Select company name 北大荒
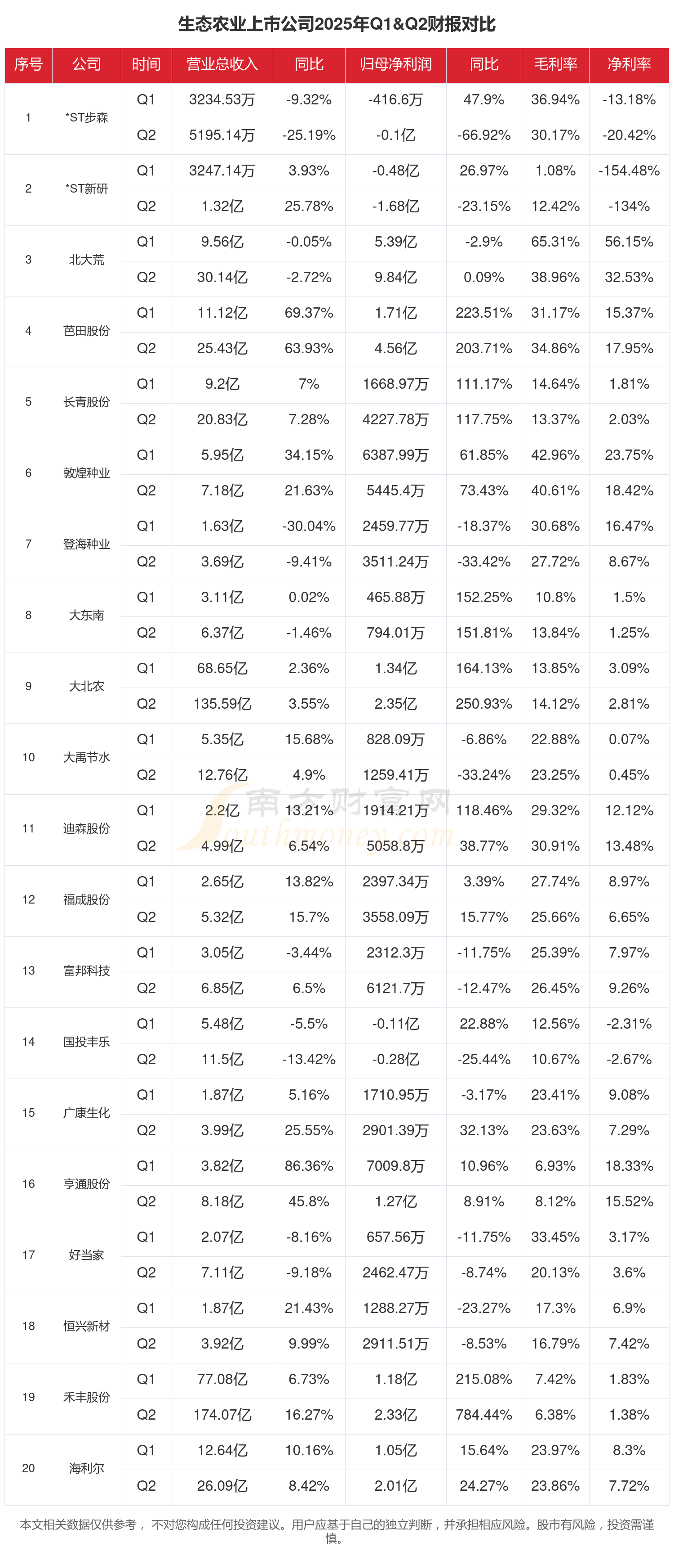Screen dimensions: 674x1565 (x=87, y=260)
